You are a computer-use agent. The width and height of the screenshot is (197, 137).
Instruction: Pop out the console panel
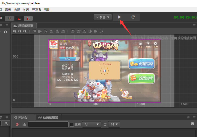(x=188, y=117)
